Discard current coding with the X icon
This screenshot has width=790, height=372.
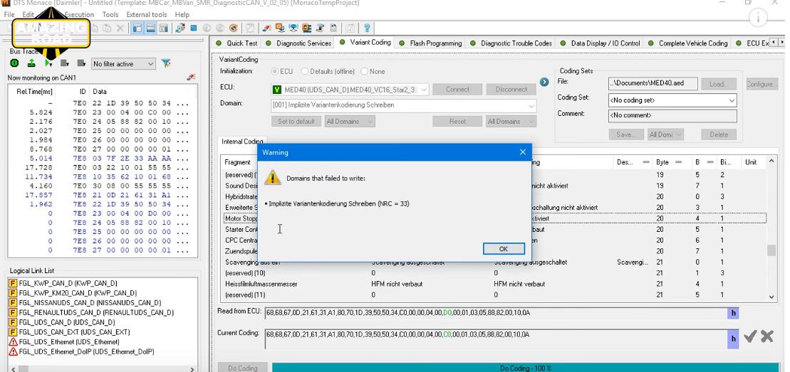tap(766, 336)
